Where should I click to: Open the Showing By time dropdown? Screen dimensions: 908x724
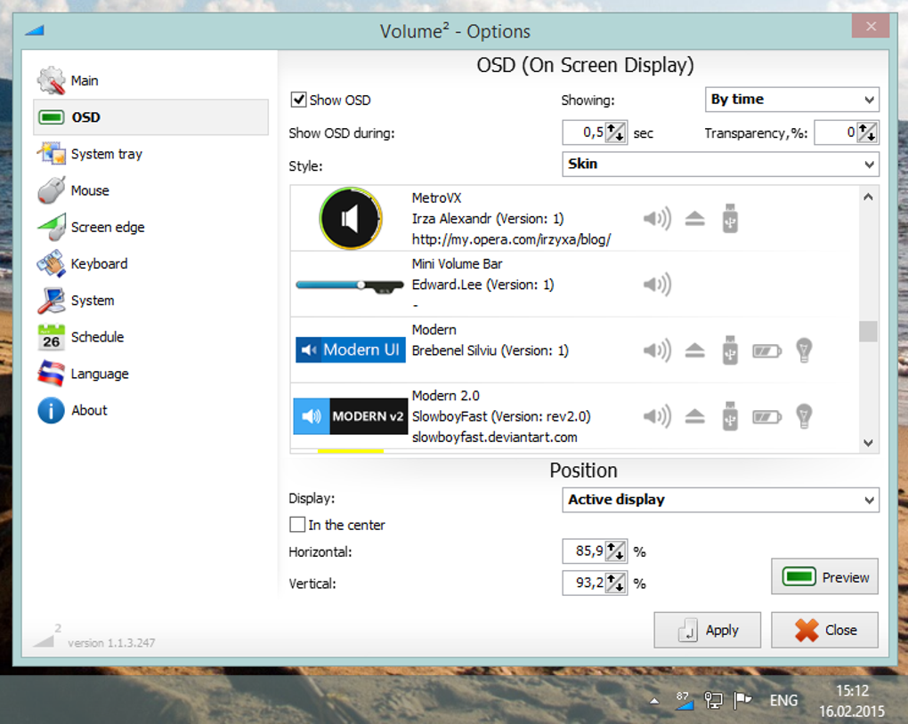[x=791, y=100]
